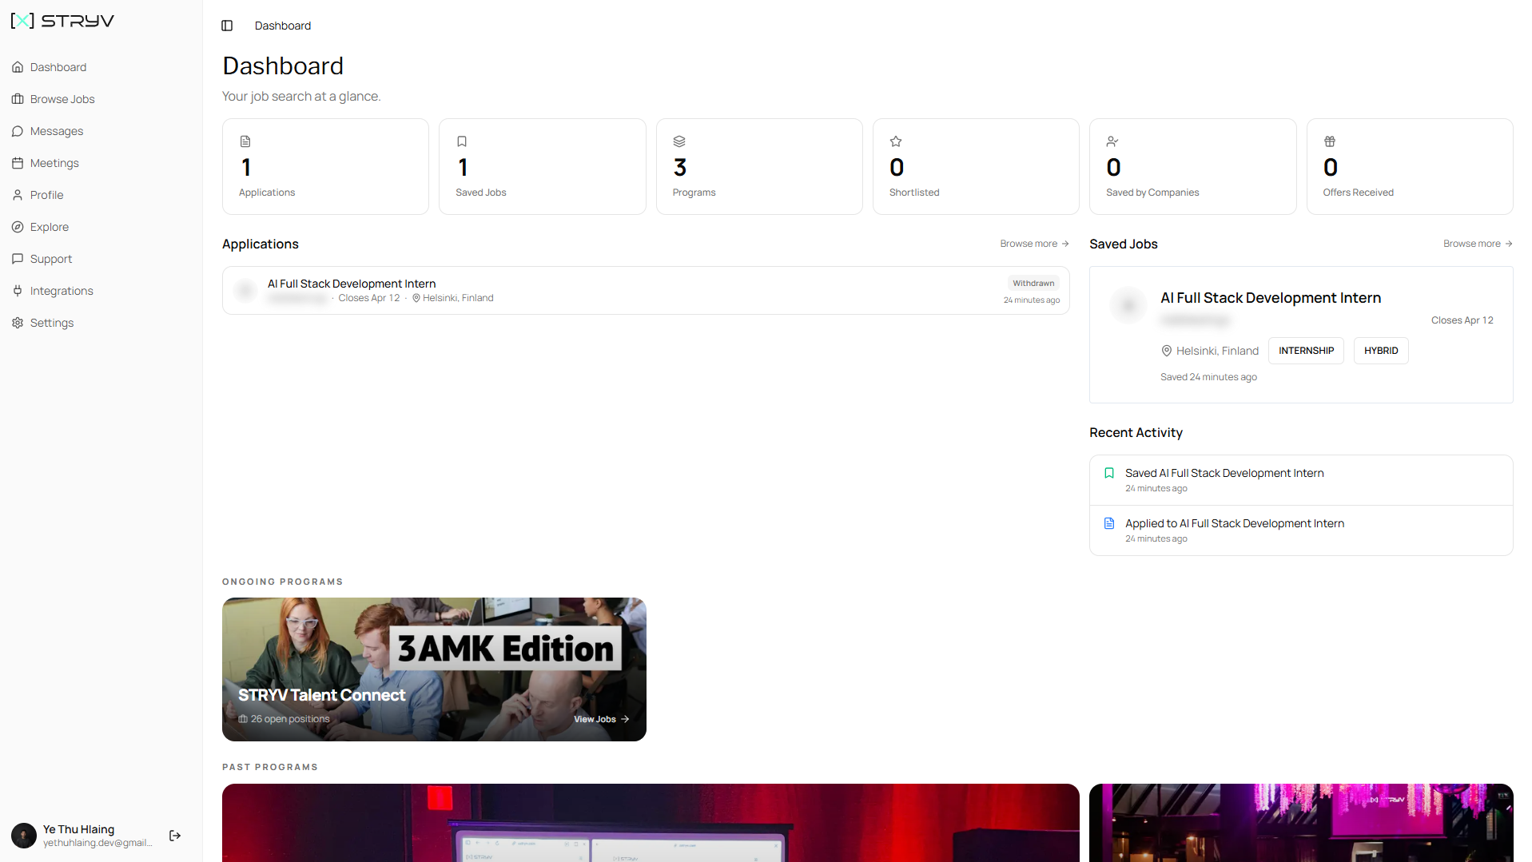Open the Saved AI Full Stack activity entry
1532x862 pixels.
1301,480
